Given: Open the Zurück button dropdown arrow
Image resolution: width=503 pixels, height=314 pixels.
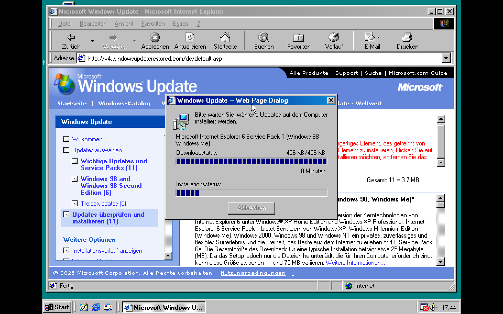Looking at the screenshot, I should coord(92,41).
